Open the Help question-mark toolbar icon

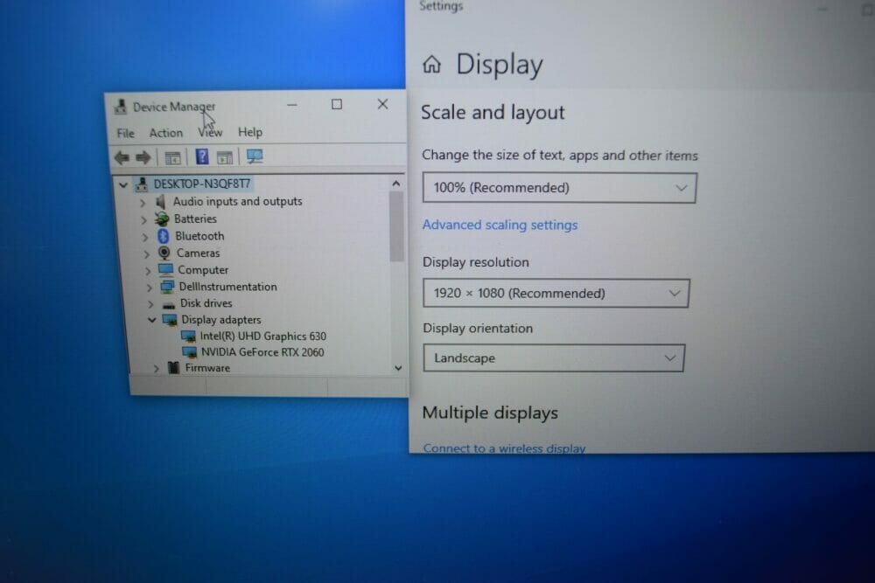tap(202, 156)
